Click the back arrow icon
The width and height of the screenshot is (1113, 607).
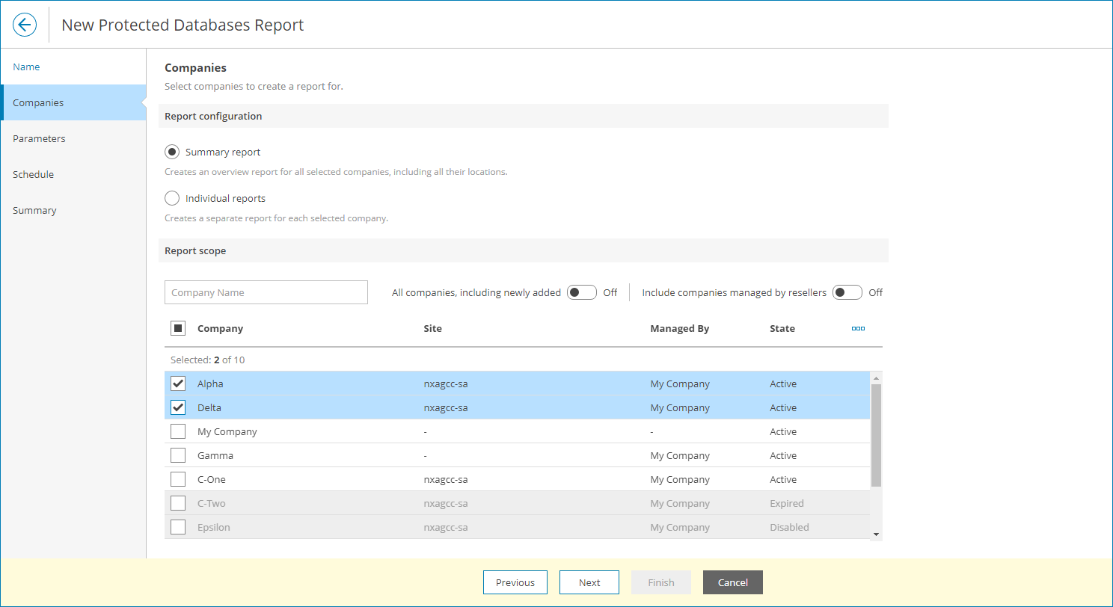tap(25, 25)
